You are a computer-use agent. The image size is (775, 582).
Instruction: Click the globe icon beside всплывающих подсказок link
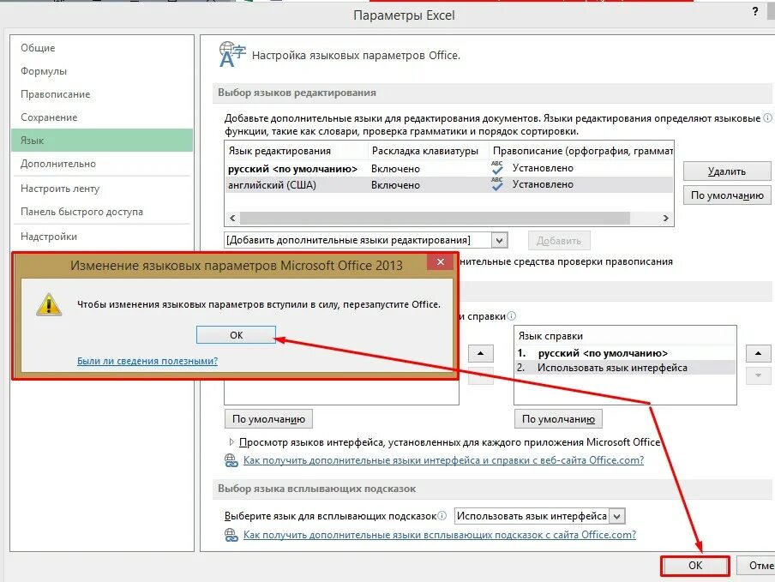(x=231, y=535)
